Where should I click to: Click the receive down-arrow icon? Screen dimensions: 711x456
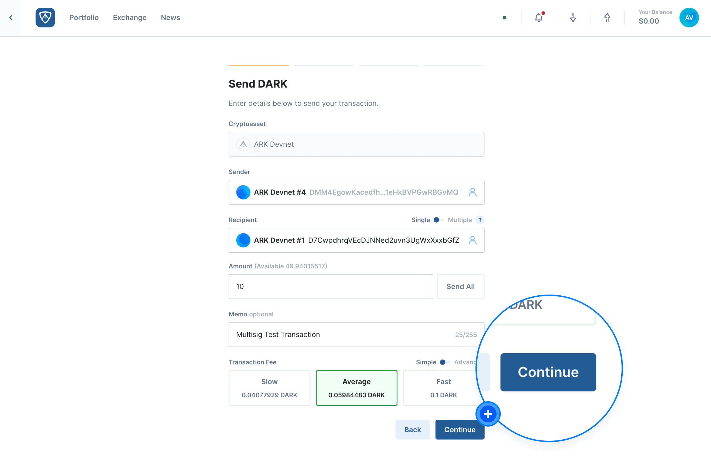click(x=573, y=18)
